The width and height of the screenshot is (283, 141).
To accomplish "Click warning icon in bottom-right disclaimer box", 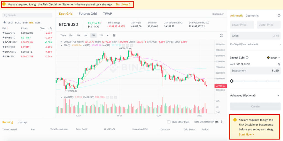I will click(235, 120).
